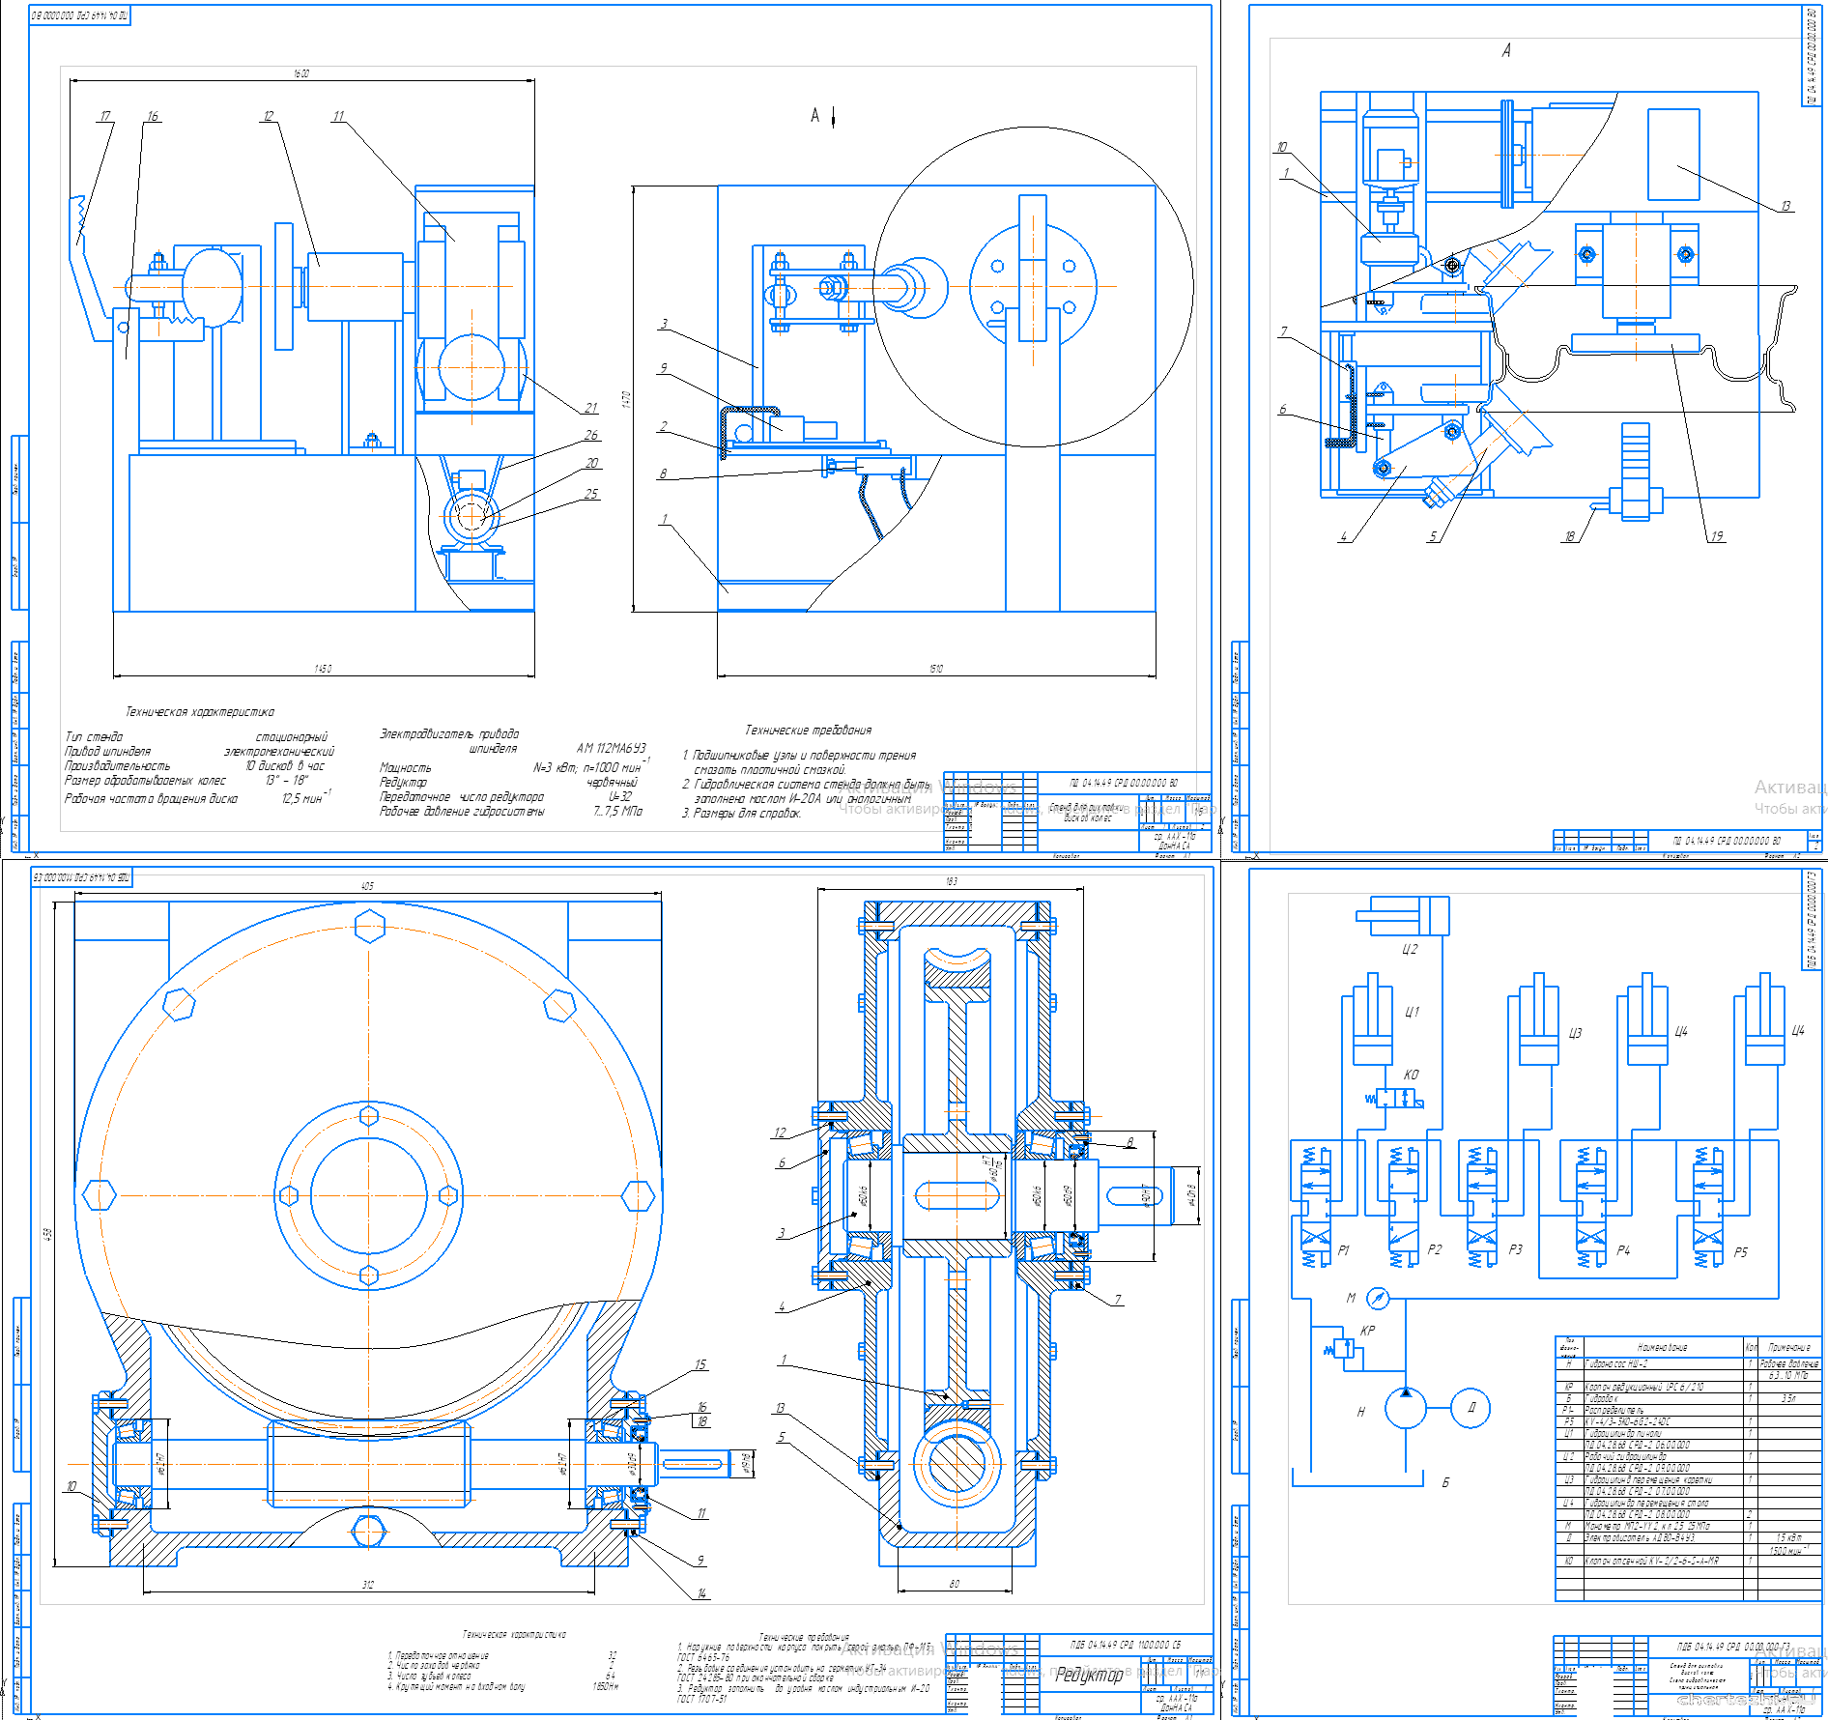Click the "Редуктор" title block text
Image resolution: width=1828 pixels, height=1720 pixels.
pyautogui.click(x=1089, y=1675)
